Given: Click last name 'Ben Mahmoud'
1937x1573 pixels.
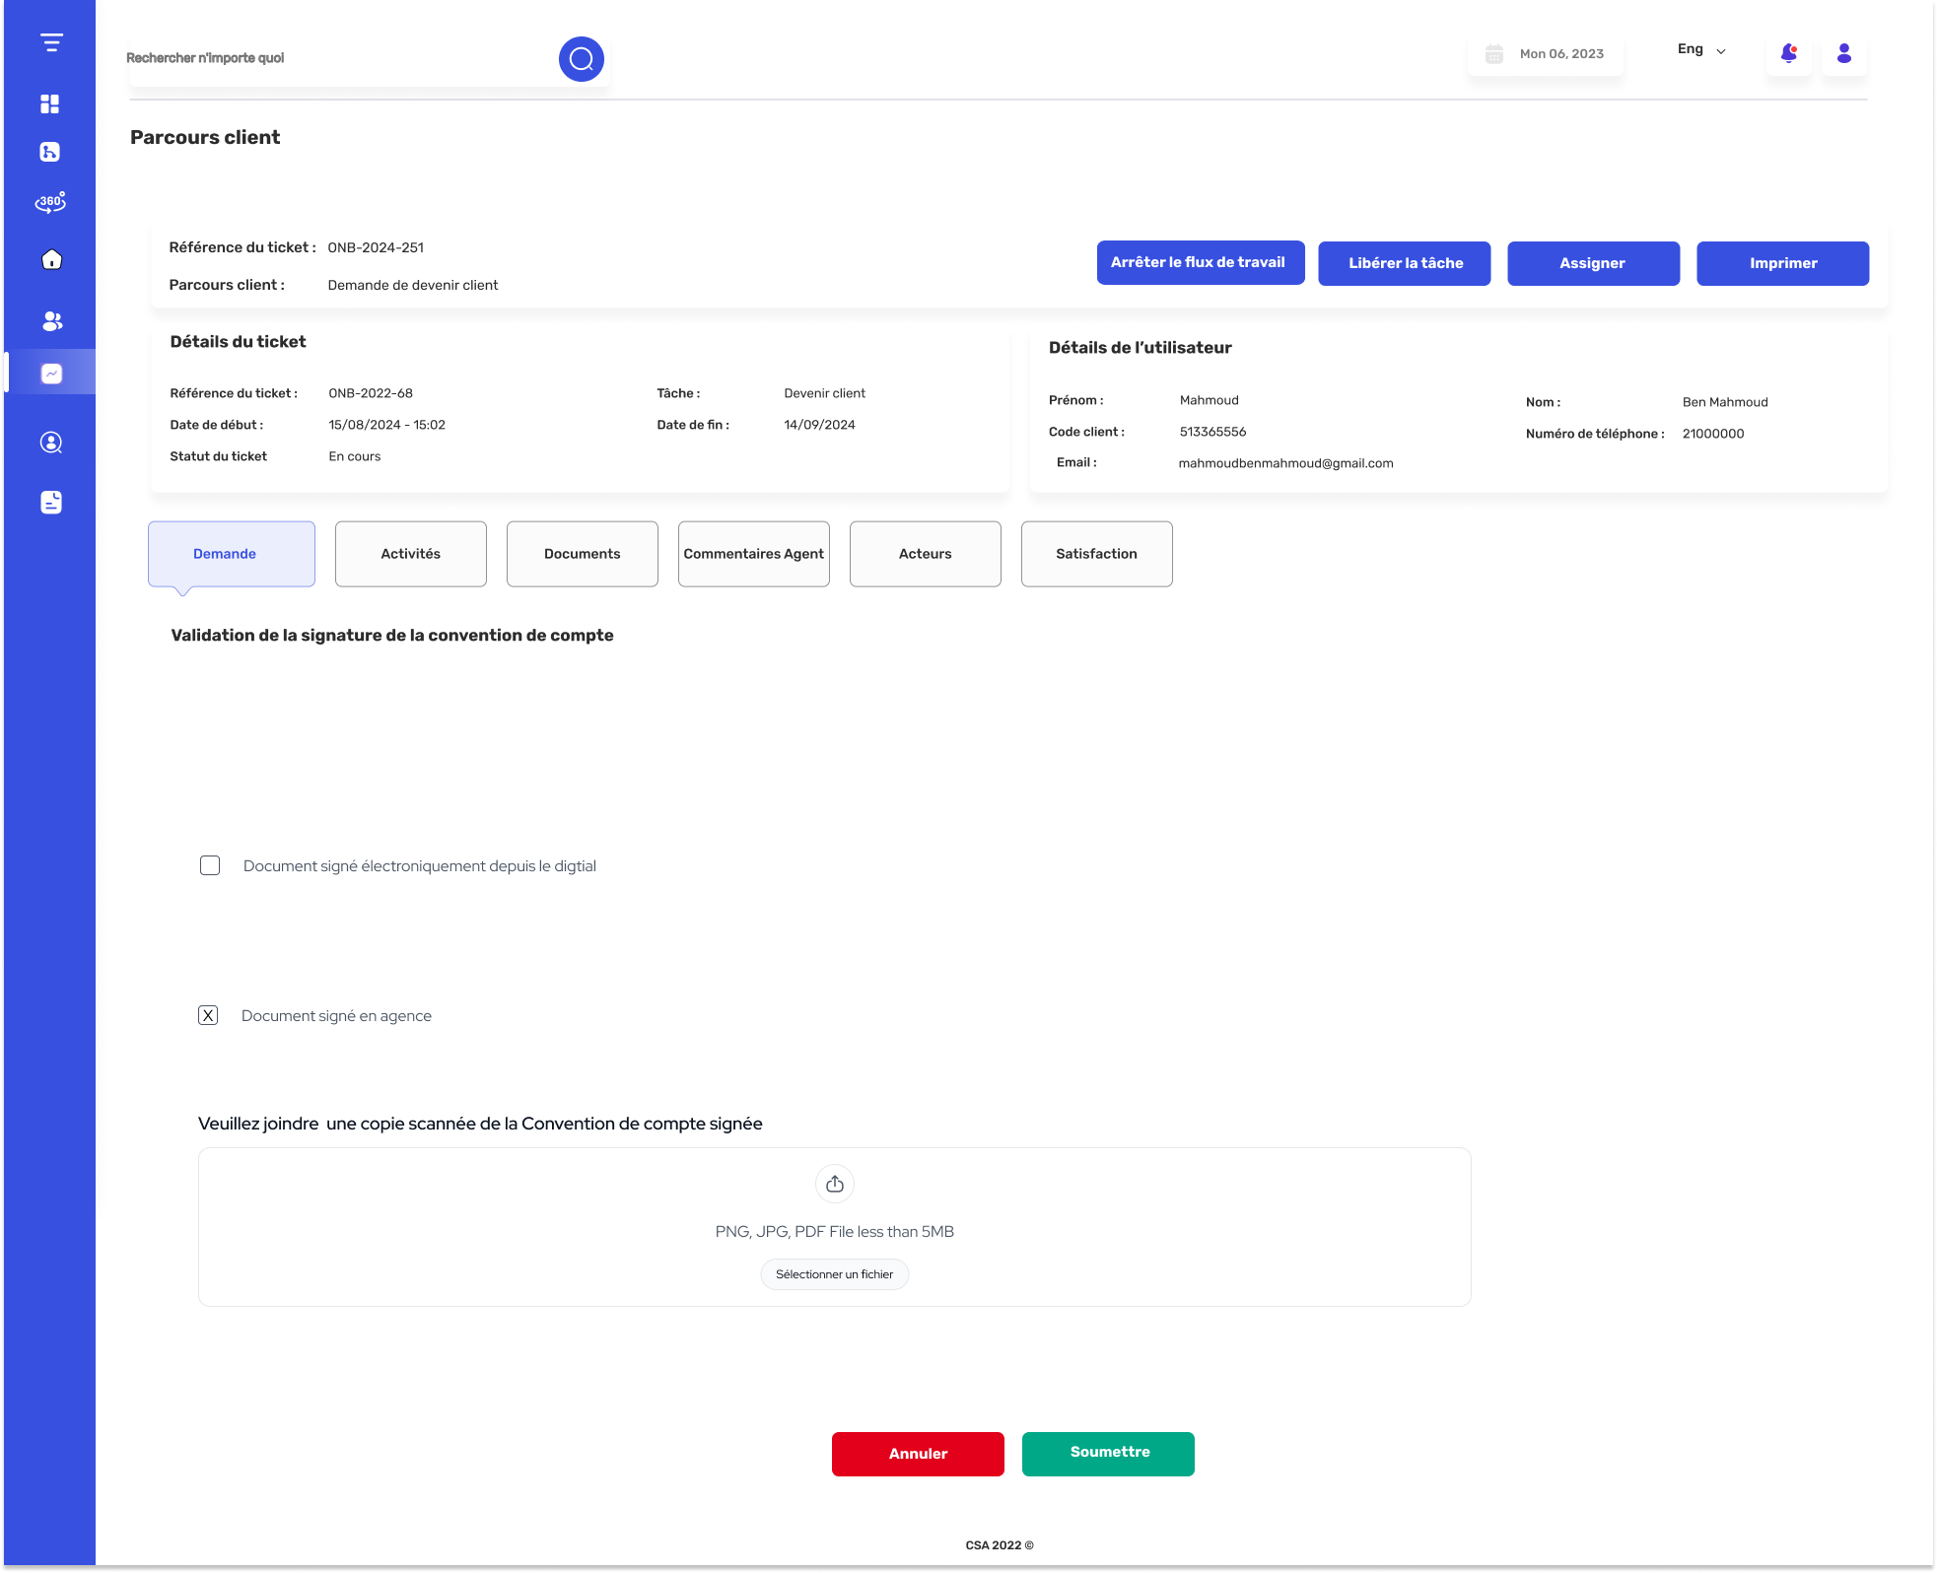Looking at the screenshot, I should pos(1725,402).
